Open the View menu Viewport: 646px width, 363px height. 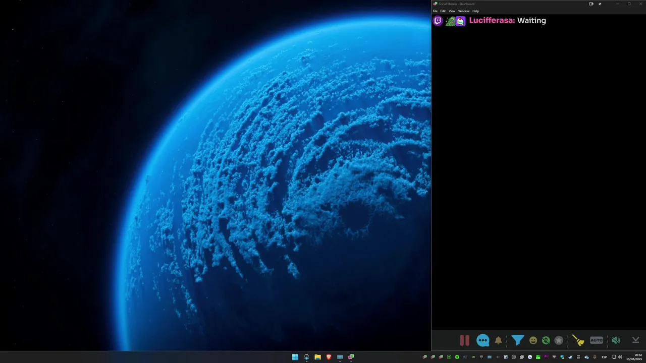point(452,11)
